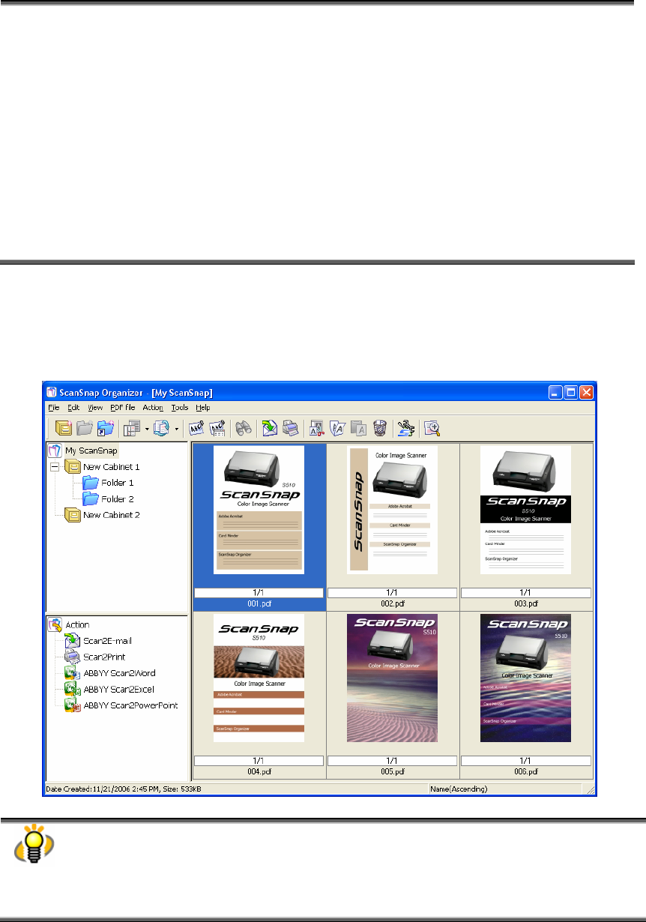Click the Scan2E-mail toolbar icon
Screen dimensions: 646x922
click(270, 429)
